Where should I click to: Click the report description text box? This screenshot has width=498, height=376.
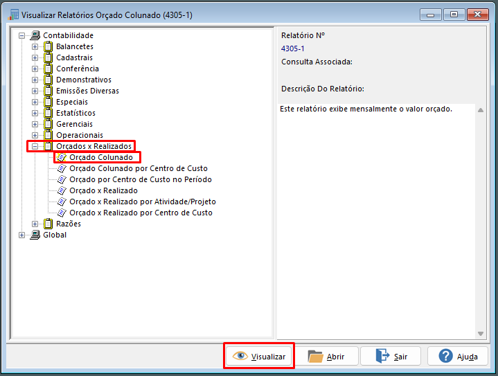click(376, 222)
